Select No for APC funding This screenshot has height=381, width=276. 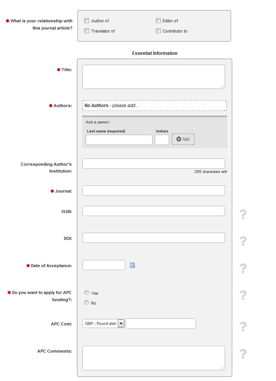pos(87,302)
